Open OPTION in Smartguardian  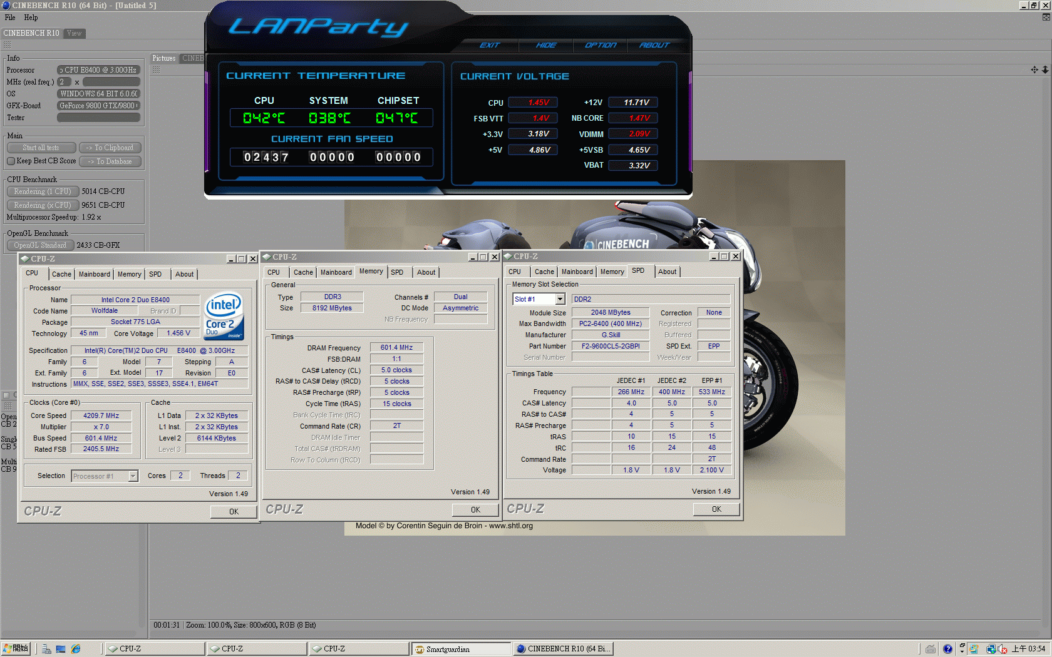point(601,45)
